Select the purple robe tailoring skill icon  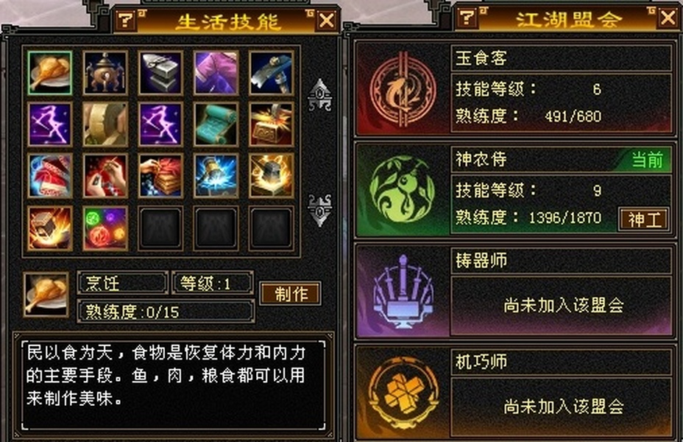click(x=216, y=72)
